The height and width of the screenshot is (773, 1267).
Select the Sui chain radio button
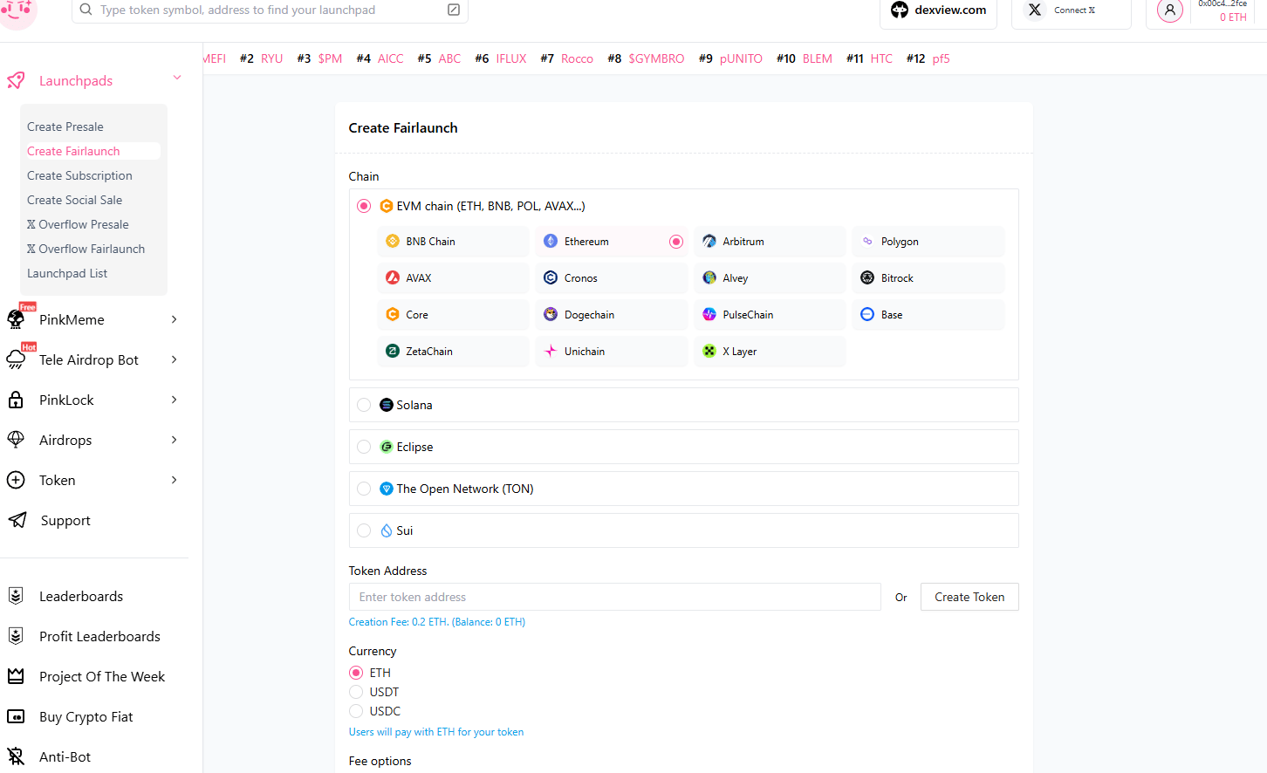[x=364, y=530]
